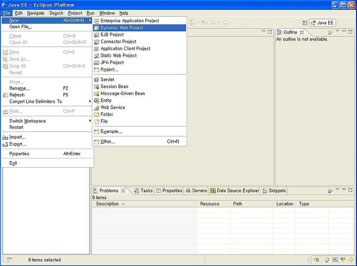The height and width of the screenshot is (266, 357).
Task: Open the Project menu
Action: (75, 13)
